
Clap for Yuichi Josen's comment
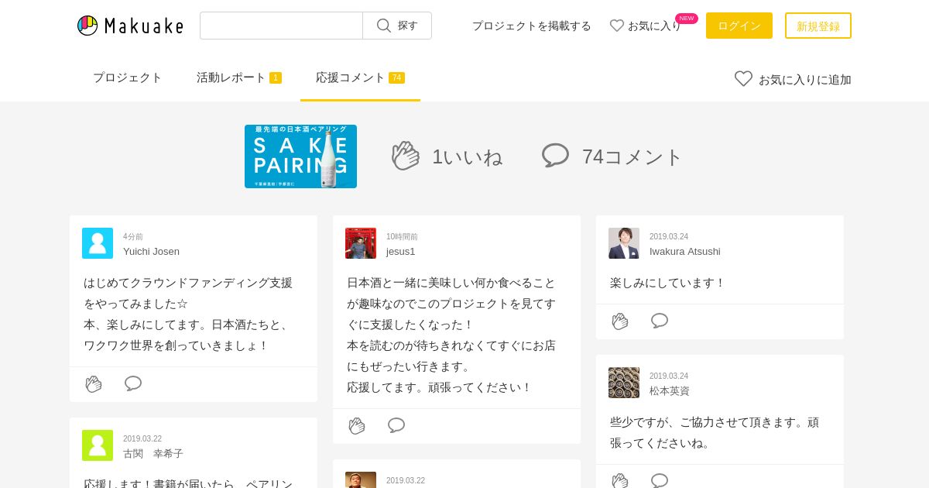point(94,383)
